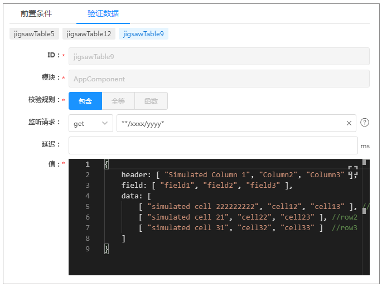Select the jigsawTable9 tag
This screenshot has height=287, width=382.
143,34
